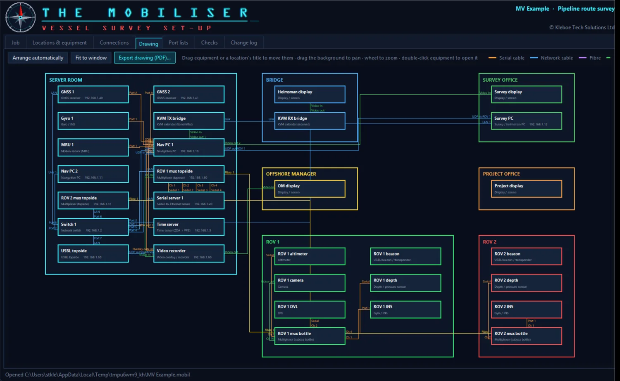
Task: Click Arrange automatically button
Action: (38, 58)
